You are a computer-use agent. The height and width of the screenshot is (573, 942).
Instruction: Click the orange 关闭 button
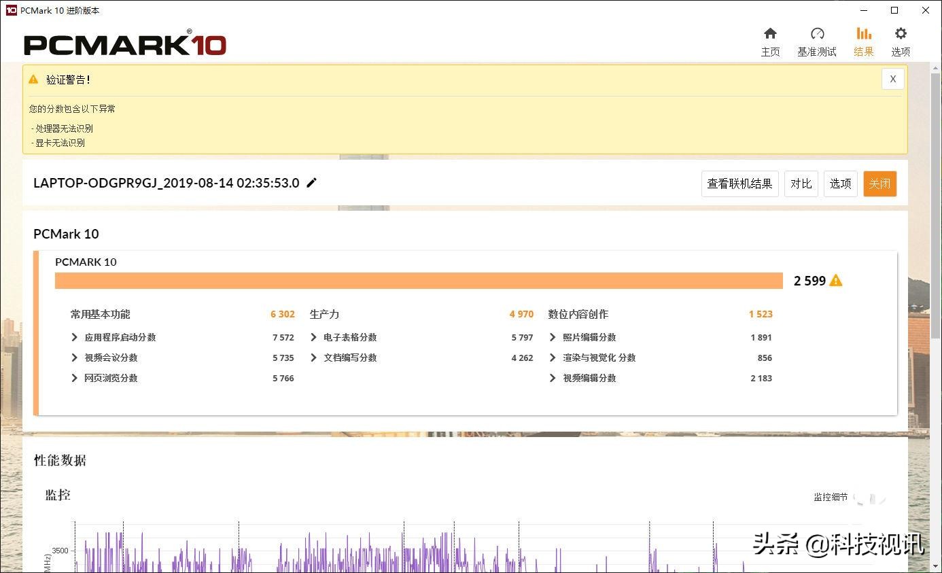879,184
